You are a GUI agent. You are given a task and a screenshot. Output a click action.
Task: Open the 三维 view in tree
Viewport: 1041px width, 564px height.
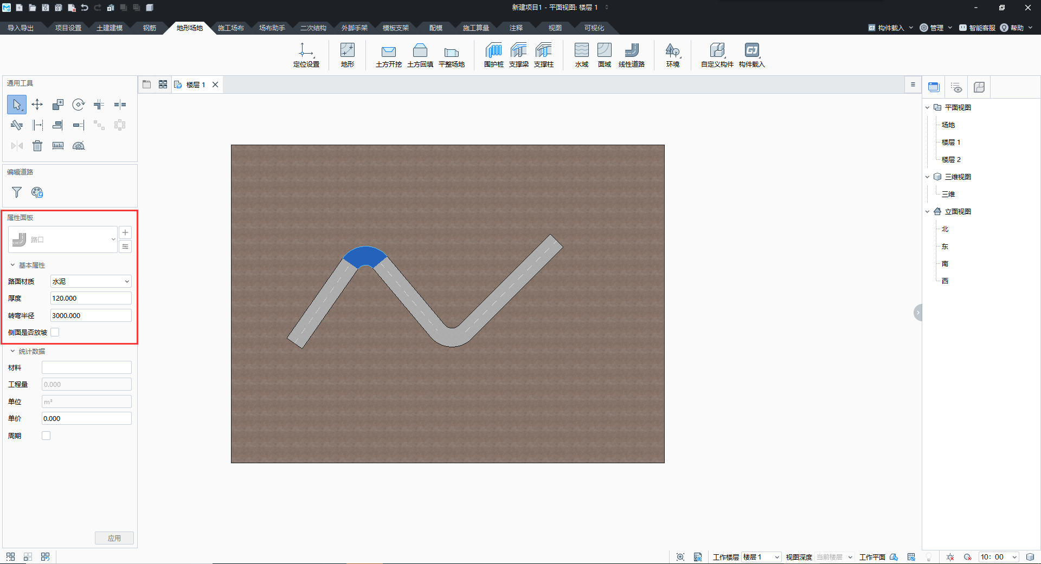click(x=948, y=194)
